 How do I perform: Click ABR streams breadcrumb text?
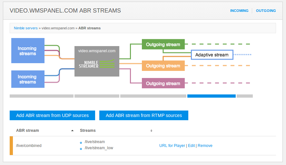point(90,28)
